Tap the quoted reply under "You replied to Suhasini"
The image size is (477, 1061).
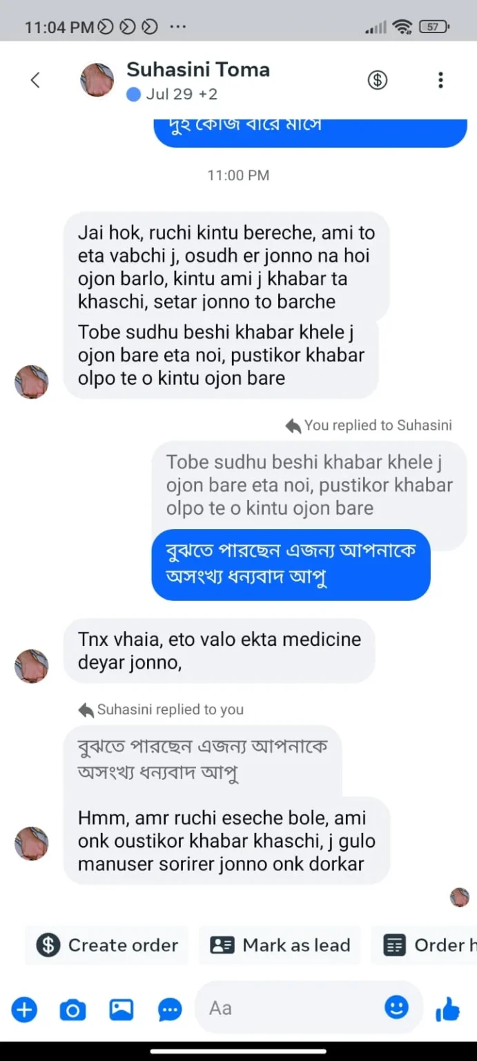[x=309, y=485]
